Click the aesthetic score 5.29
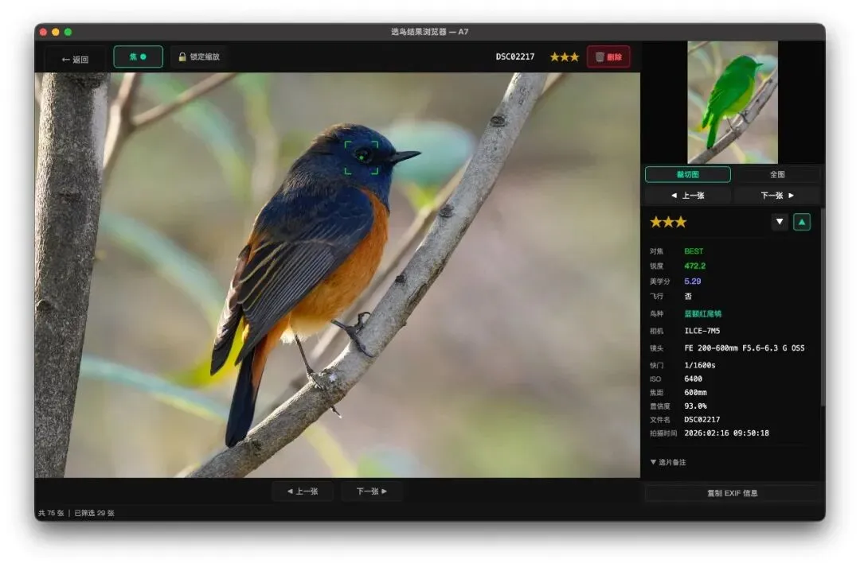This screenshot has height=567, width=860. [x=692, y=282]
